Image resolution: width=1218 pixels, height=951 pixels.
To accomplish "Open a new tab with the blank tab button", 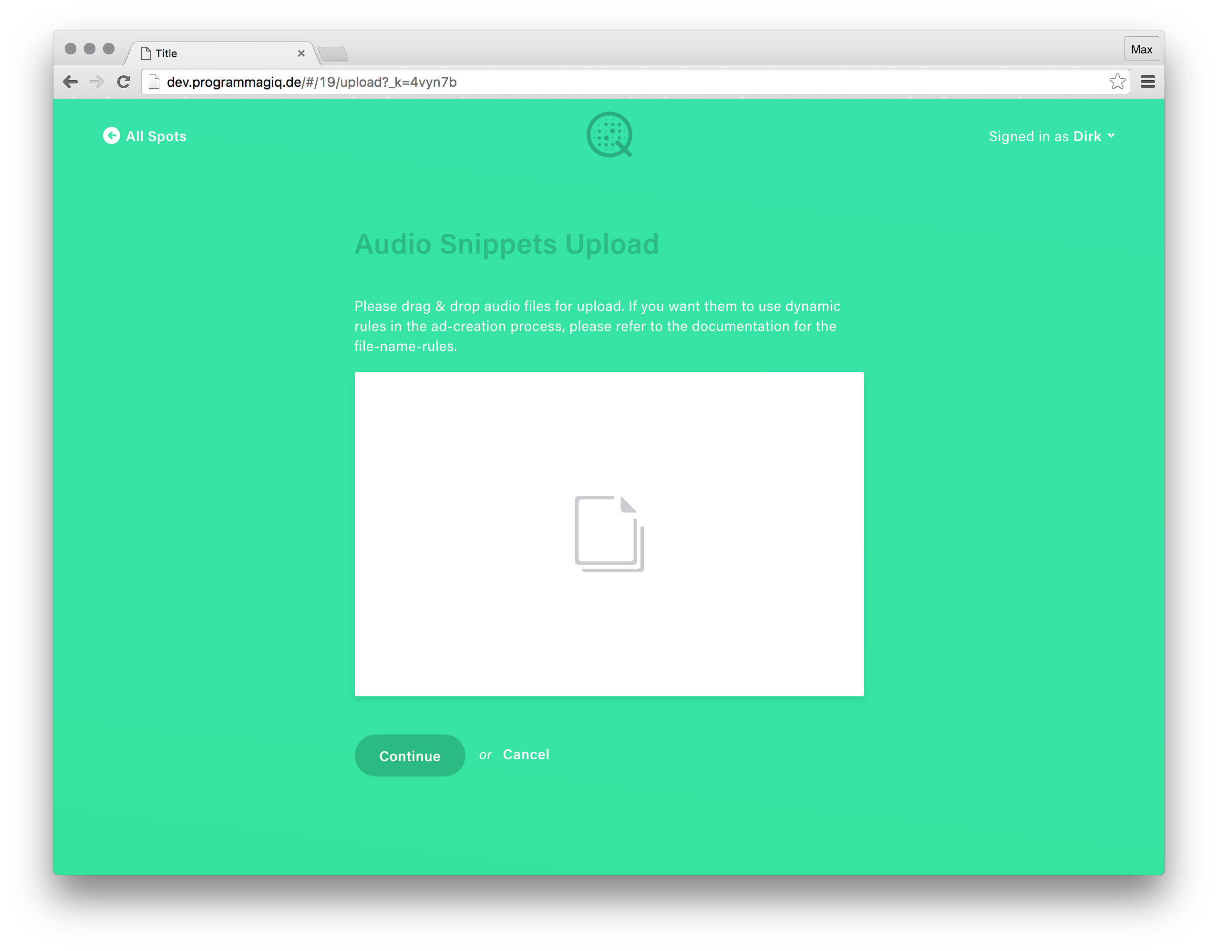I will (333, 54).
